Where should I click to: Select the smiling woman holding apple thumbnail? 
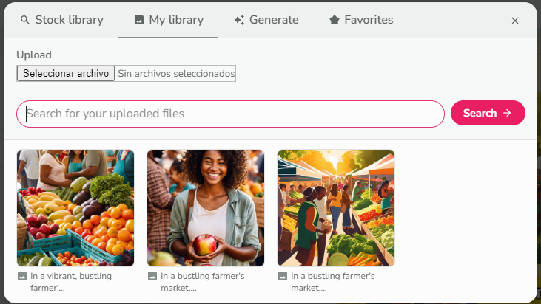click(x=206, y=208)
